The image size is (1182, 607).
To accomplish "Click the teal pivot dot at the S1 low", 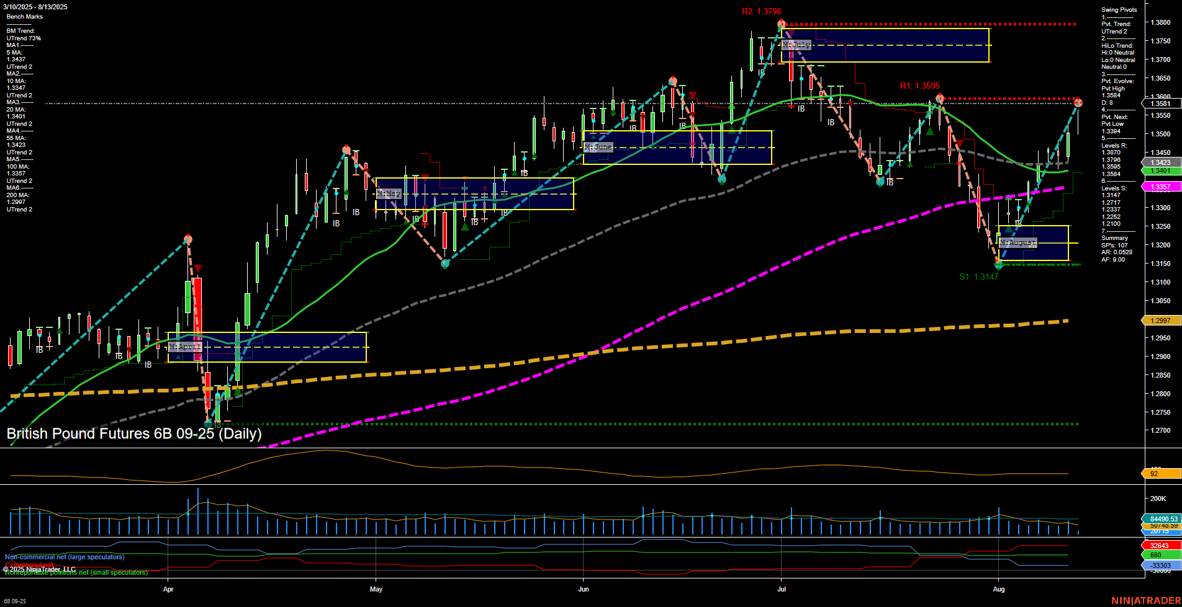I will coord(998,265).
